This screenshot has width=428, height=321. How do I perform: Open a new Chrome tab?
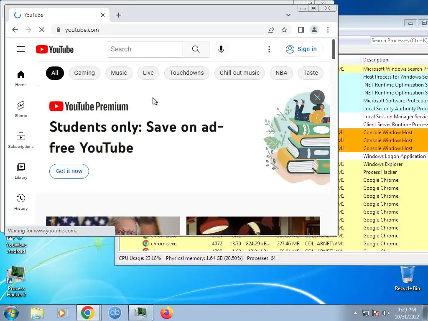118,15
